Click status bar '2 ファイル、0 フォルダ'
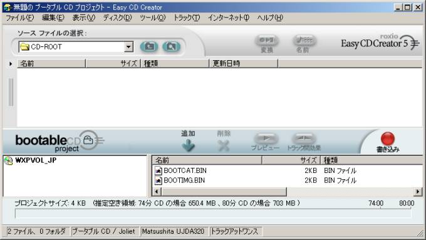 point(38,231)
